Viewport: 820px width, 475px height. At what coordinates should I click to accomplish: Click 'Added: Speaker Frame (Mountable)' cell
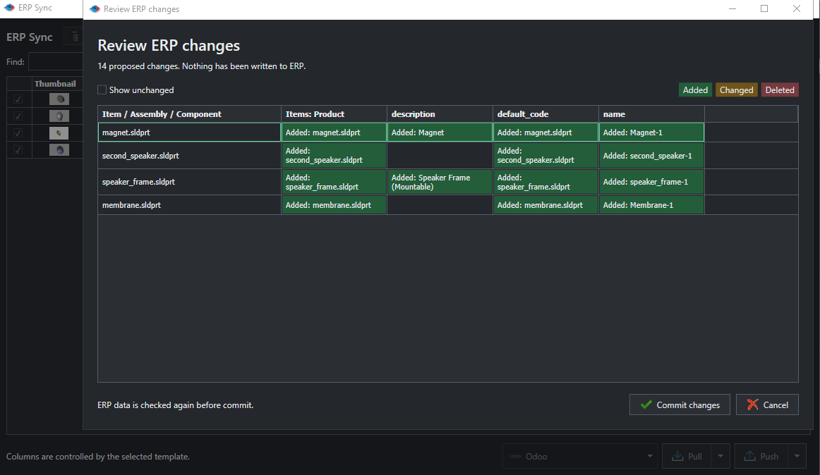point(440,182)
